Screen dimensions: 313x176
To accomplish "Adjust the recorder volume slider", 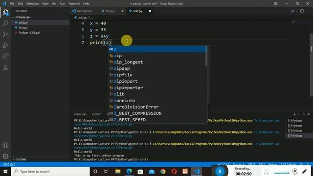I will (282, 173).
